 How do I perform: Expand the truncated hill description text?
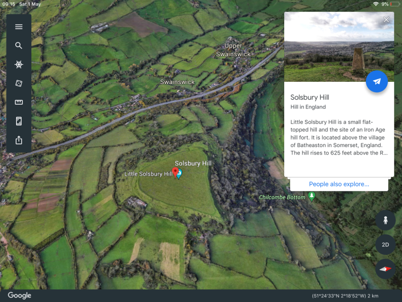tap(339, 137)
